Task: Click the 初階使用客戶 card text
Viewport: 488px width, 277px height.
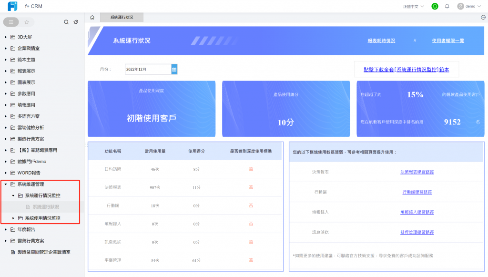Action: pos(152,118)
